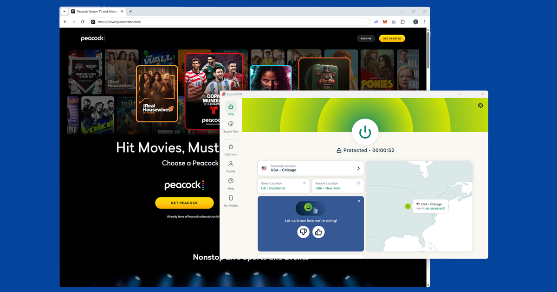The image size is (557, 292).
Task: Click the green location dot on map
Action: point(408,206)
